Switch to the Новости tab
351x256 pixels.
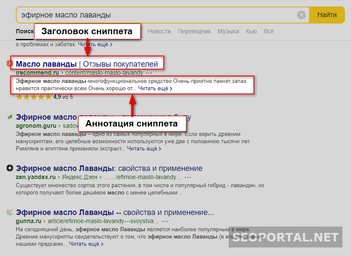click(x=159, y=31)
